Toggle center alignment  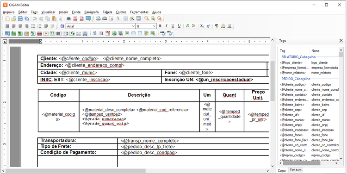click(20, 26)
